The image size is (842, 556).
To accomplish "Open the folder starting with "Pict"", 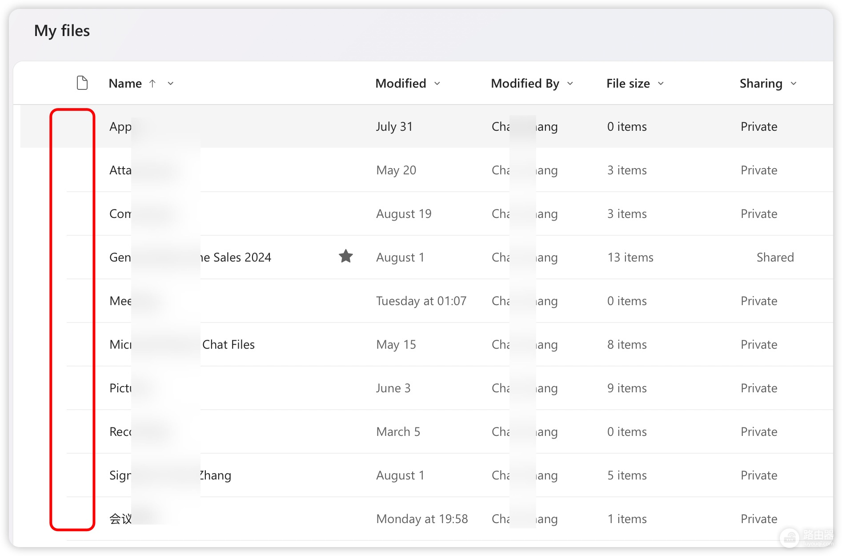I will click(x=120, y=388).
